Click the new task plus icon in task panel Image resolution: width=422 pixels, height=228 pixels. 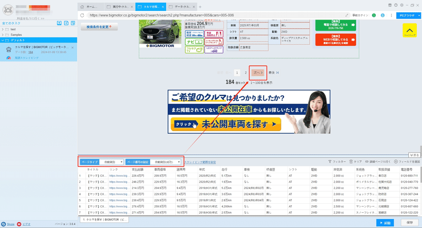click(x=66, y=23)
